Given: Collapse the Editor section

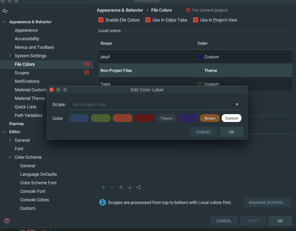Looking at the screenshot, I should point(4,132).
